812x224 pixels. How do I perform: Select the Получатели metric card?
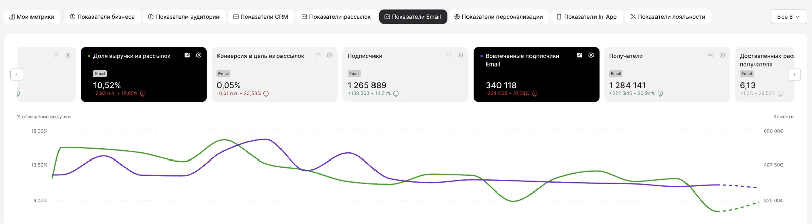(667, 74)
